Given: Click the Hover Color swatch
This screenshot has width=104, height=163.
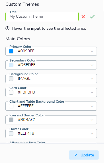Looking at the screenshot, I should 11,134.
